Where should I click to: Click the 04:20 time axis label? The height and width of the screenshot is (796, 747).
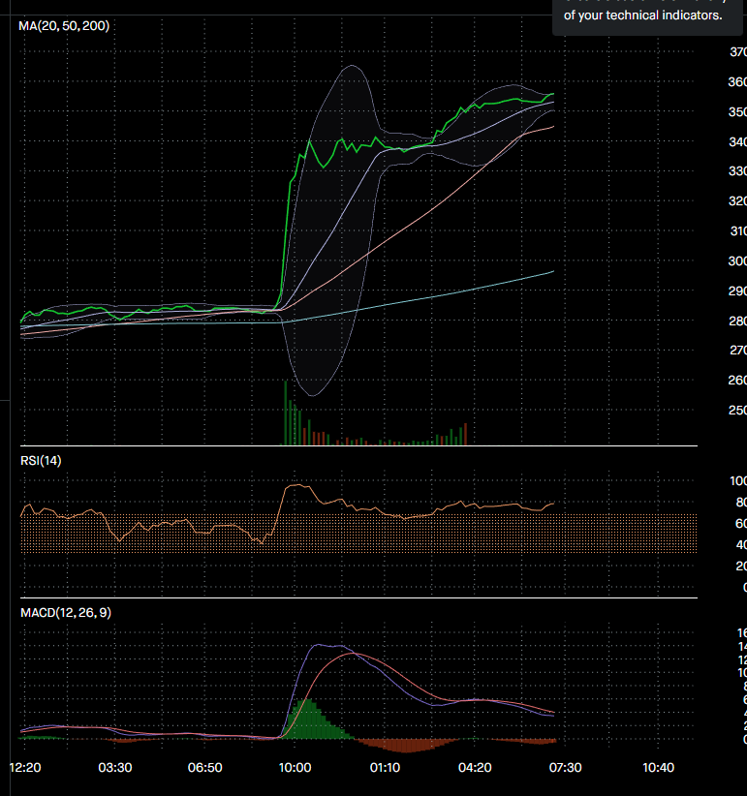[x=475, y=767]
